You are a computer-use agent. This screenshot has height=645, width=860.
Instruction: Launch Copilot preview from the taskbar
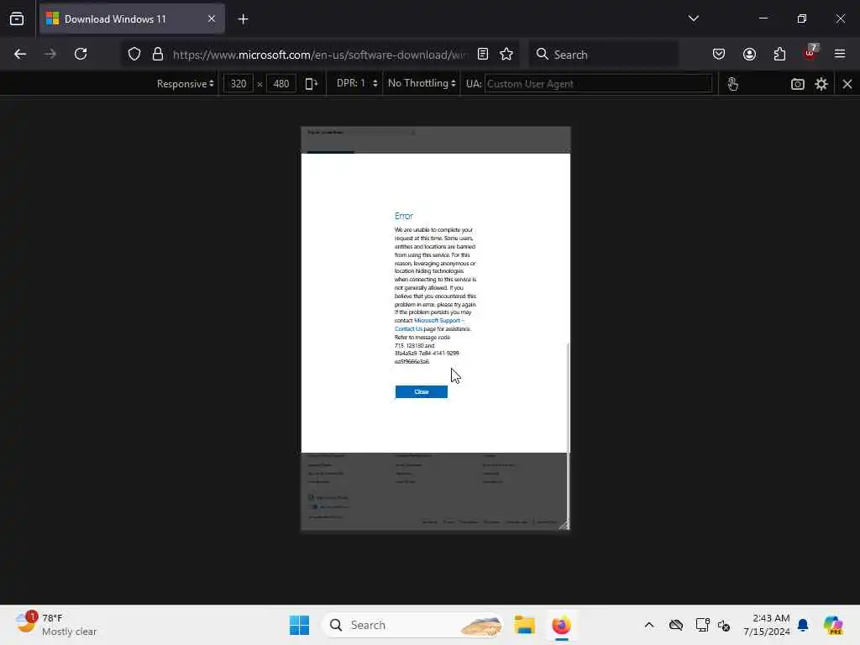pyautogui.click(x=833, y=625)
